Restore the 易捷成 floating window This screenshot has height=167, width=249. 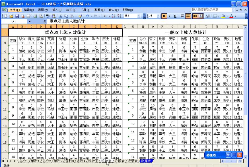228,155
